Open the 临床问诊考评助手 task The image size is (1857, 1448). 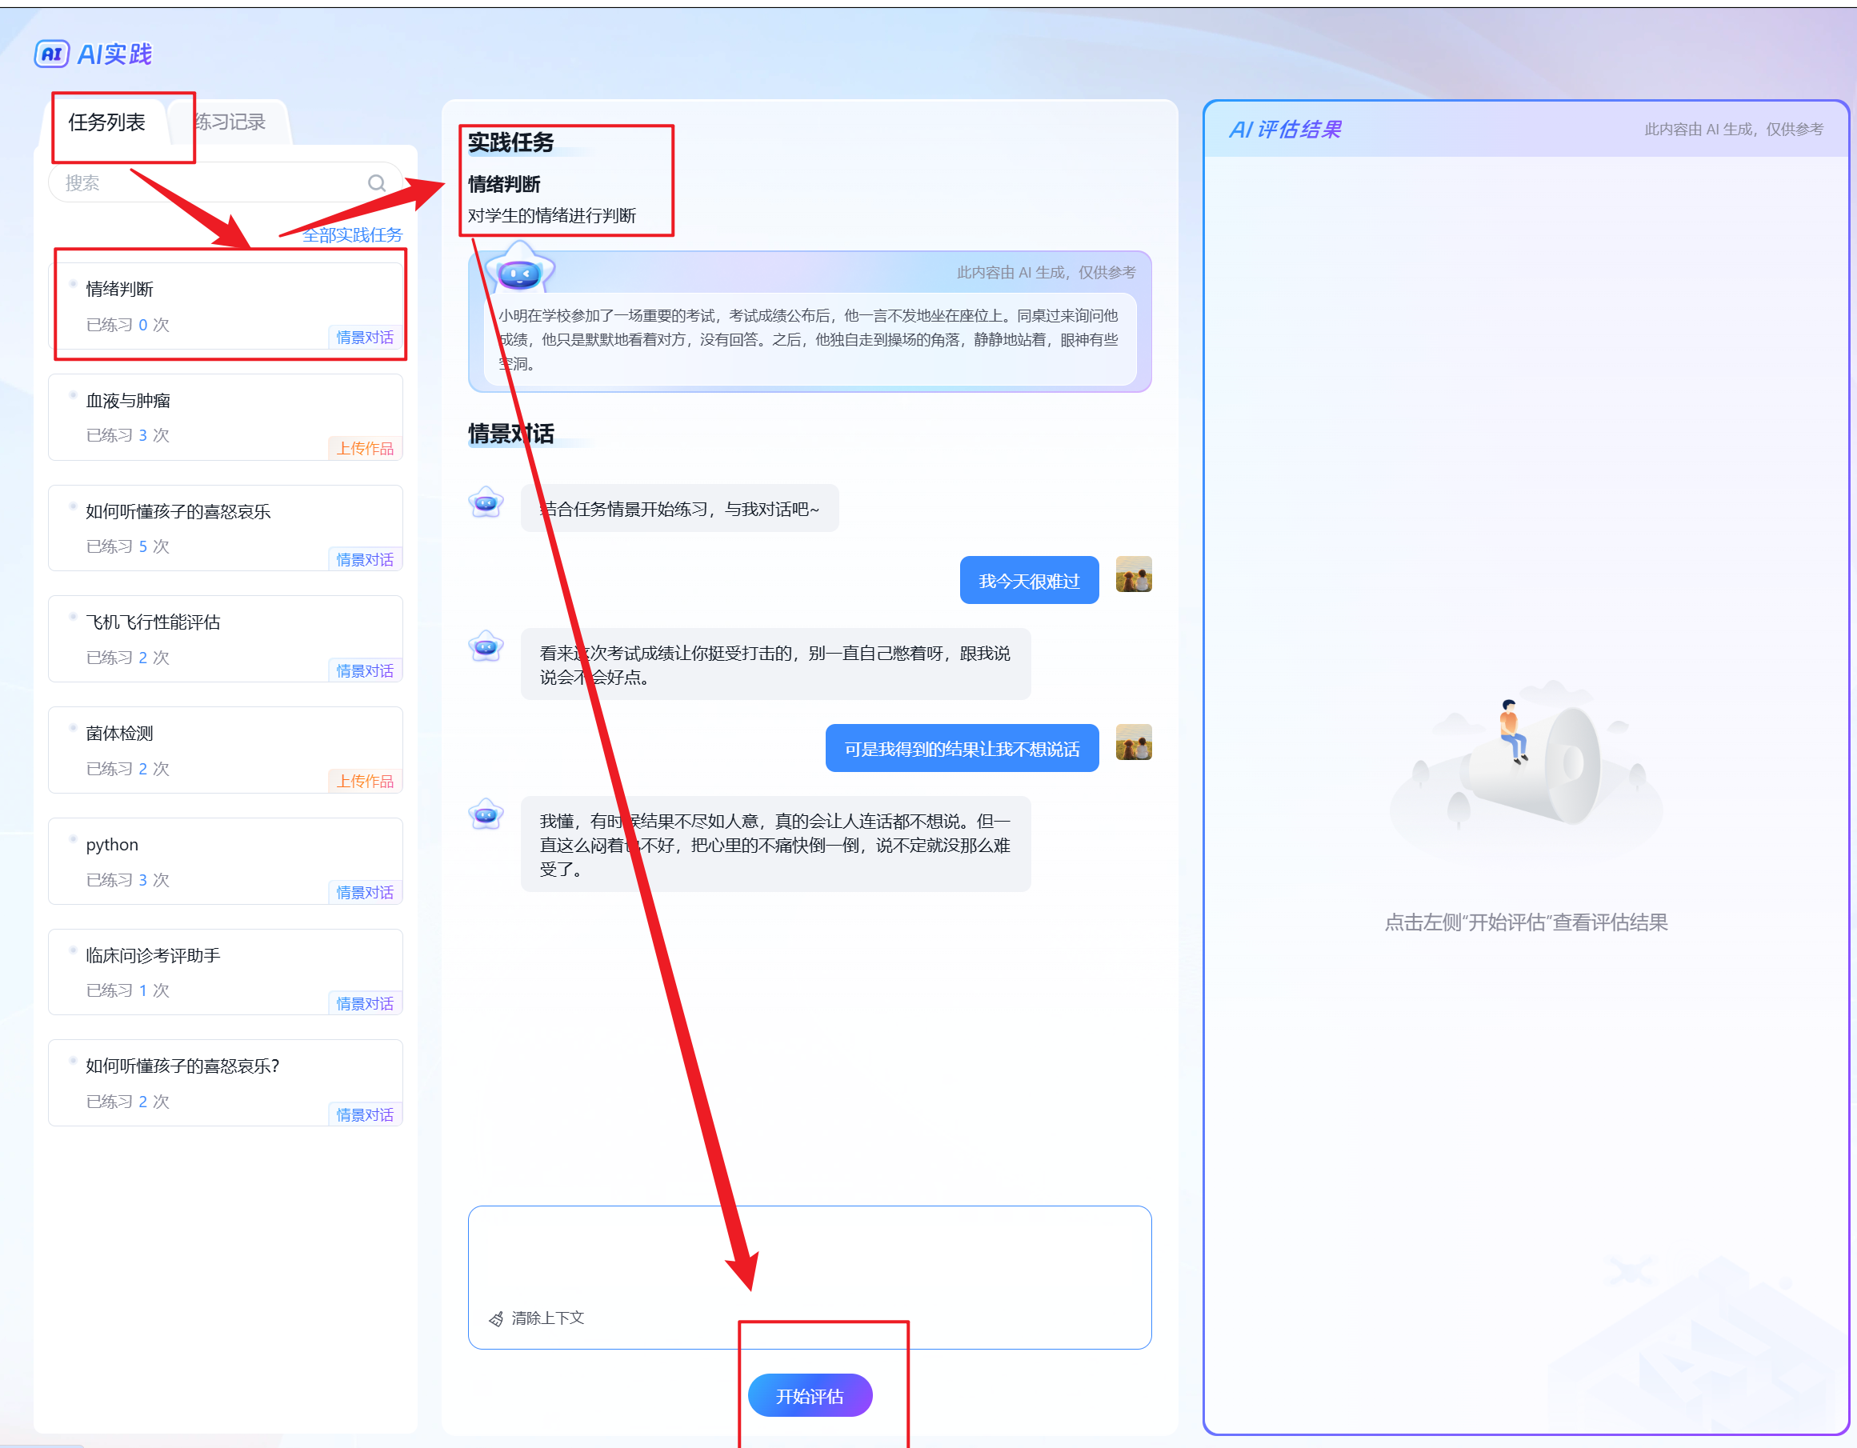[226, 971]
